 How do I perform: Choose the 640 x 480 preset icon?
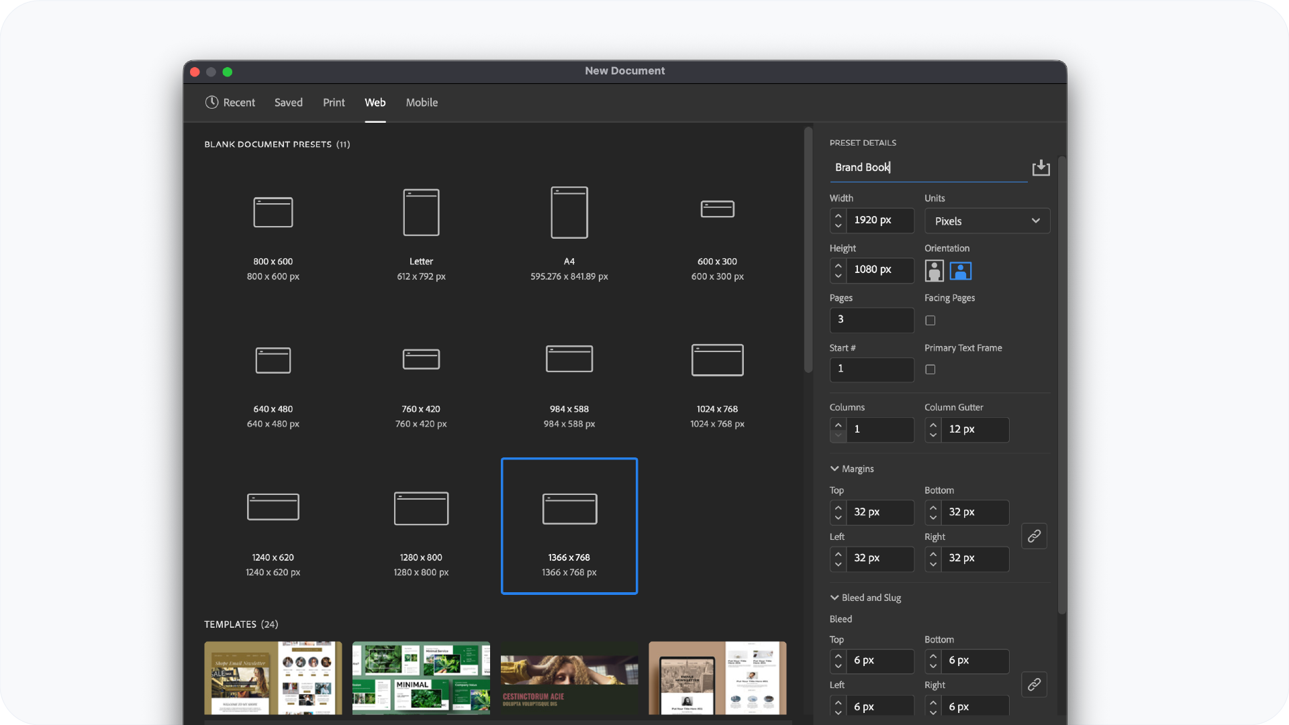(x=273, y=360)
